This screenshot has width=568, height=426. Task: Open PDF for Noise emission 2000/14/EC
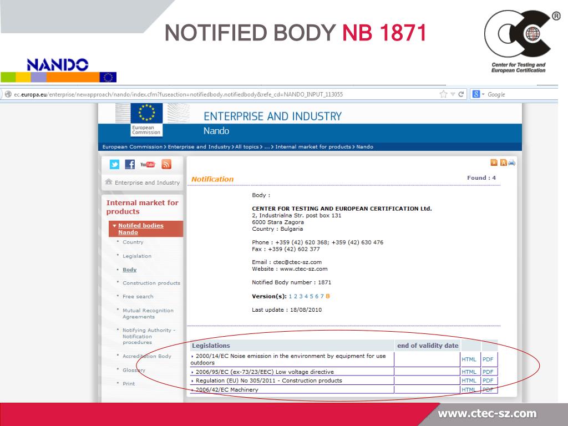pos(488,359)
